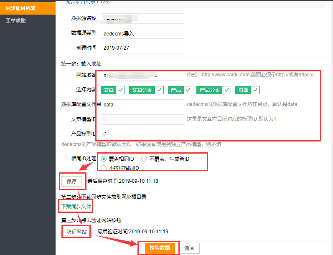This screenshot has height=255, width=333.
Task: Click 下载同步文件 link
Action: click(76, 207)
